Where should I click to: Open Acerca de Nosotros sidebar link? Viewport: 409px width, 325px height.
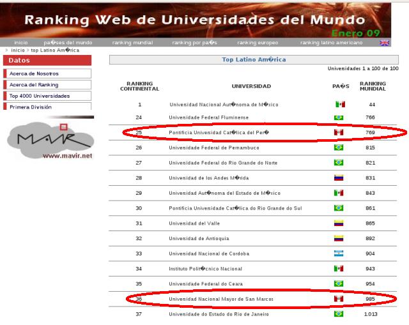click(x=47, y=73)
